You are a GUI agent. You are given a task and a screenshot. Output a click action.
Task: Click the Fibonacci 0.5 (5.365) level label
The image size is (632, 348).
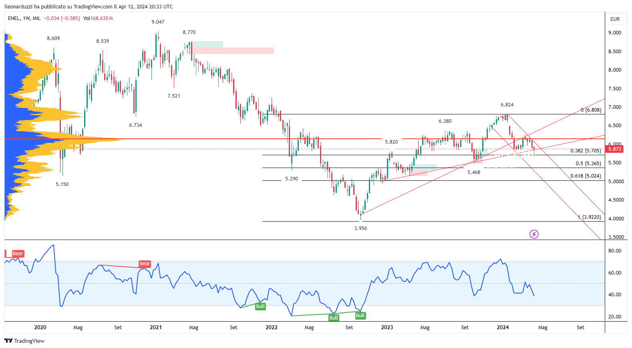[x=588, y=164]
